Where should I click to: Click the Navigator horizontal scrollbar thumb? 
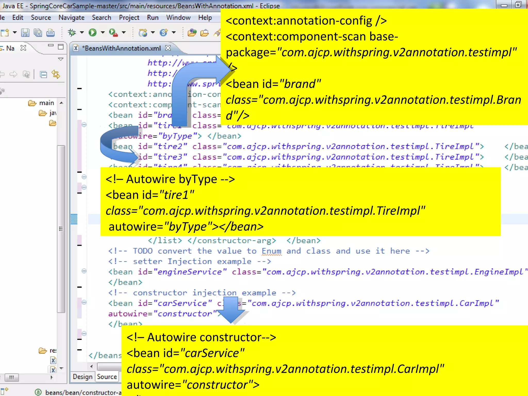click(12, 378)
